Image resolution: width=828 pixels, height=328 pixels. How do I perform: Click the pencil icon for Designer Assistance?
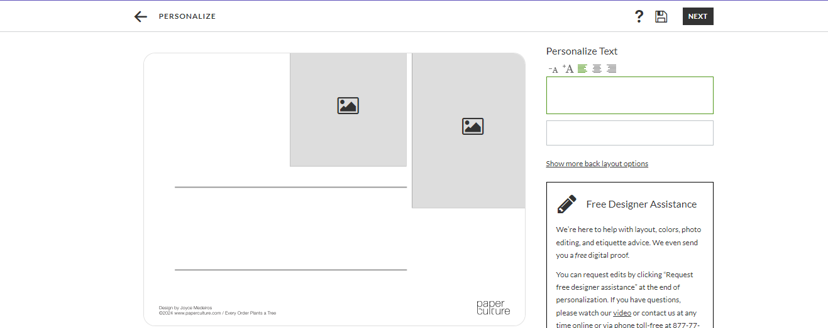point(566,204)
